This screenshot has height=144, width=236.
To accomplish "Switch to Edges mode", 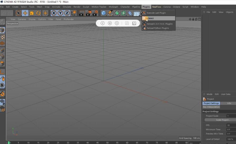I will click(2, 57).
